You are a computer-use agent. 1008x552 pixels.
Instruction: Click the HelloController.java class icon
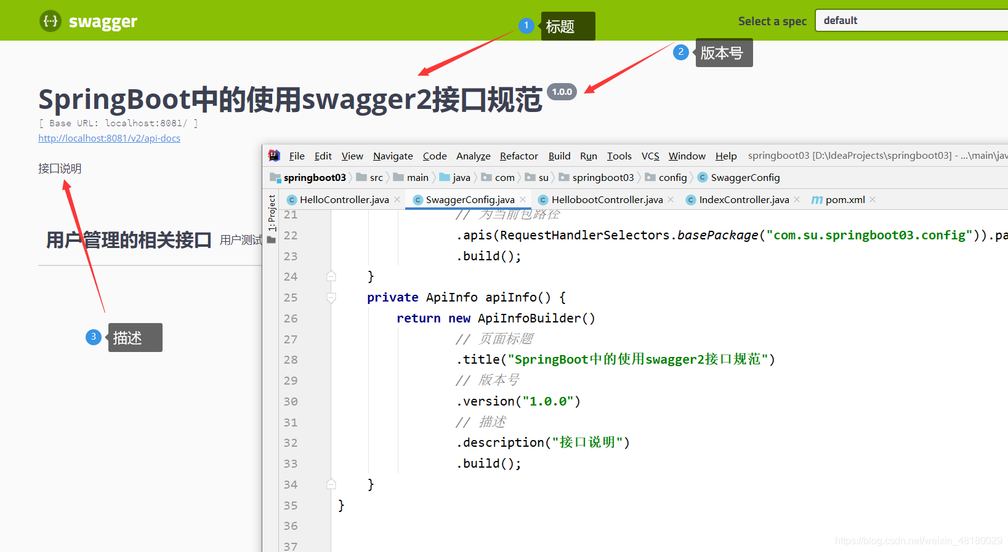(292, 200)
